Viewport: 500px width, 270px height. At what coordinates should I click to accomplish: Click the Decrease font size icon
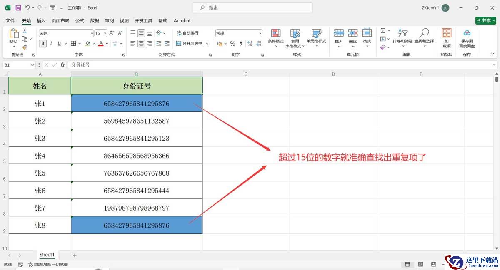pyautogui.click(x=120, y=33)
